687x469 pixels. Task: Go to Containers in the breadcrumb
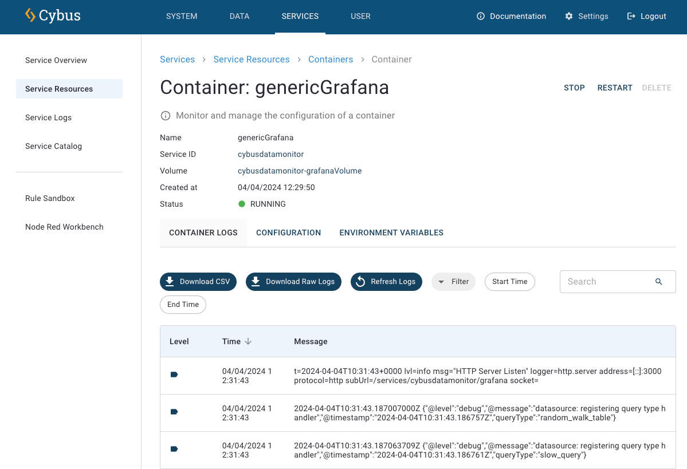(331, 60)
